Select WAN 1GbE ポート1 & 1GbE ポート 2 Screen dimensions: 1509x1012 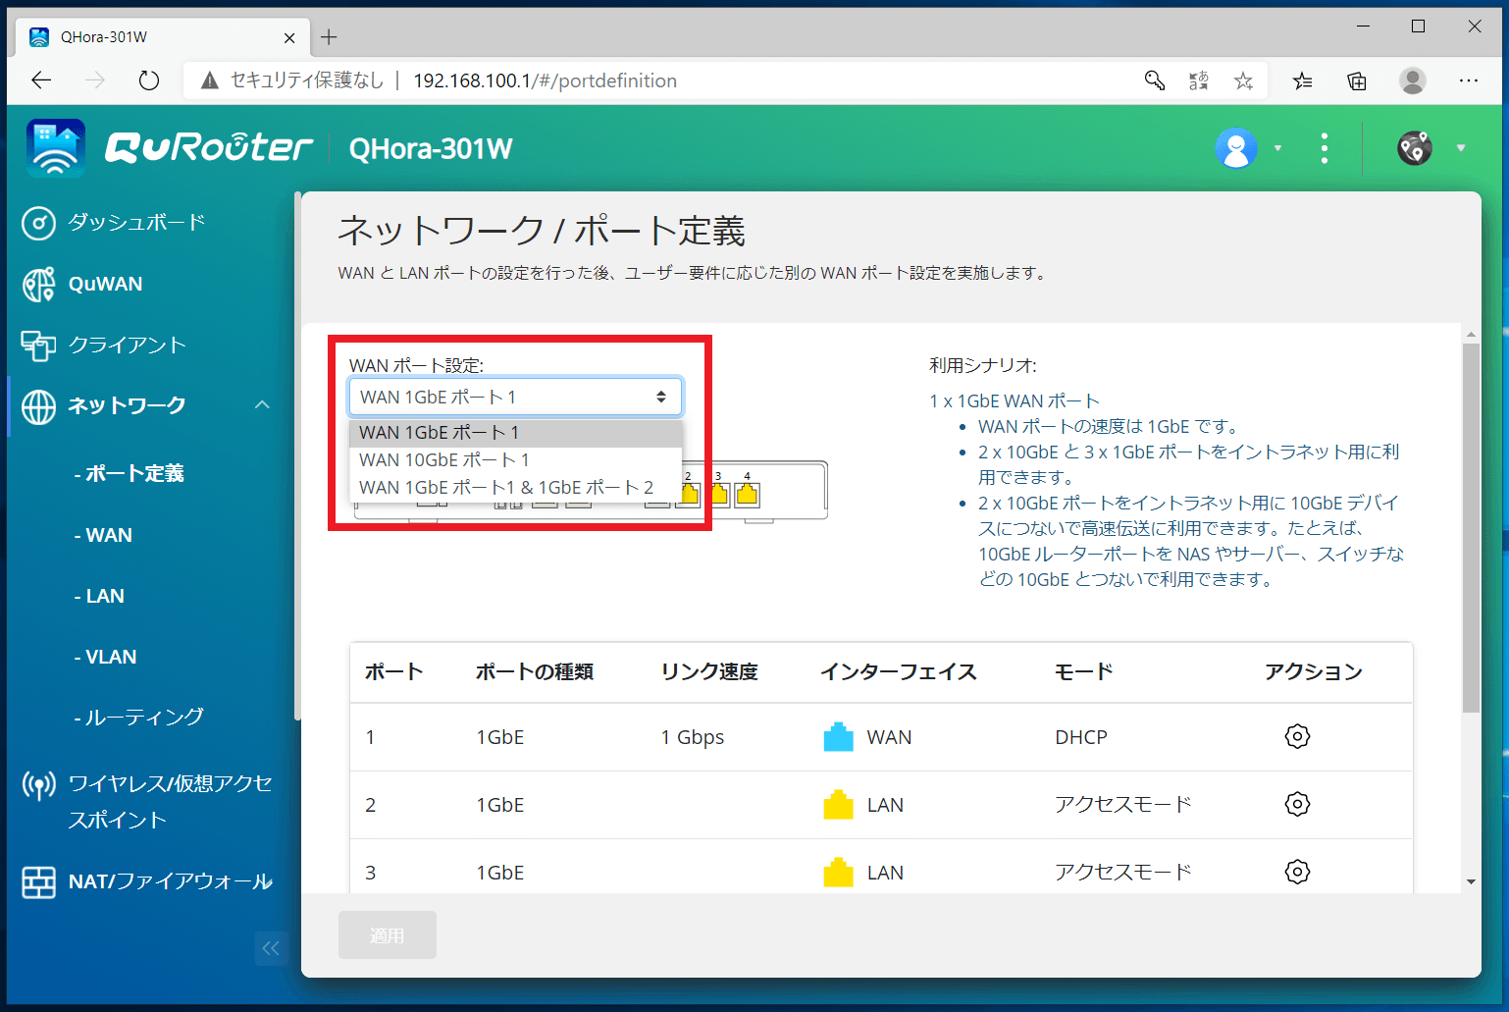[515, 488]
